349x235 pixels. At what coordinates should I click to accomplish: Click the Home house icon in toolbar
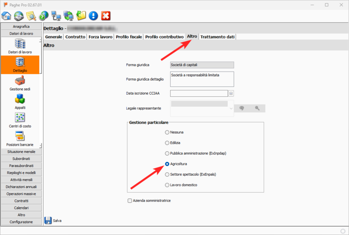(x=7, y=16)
